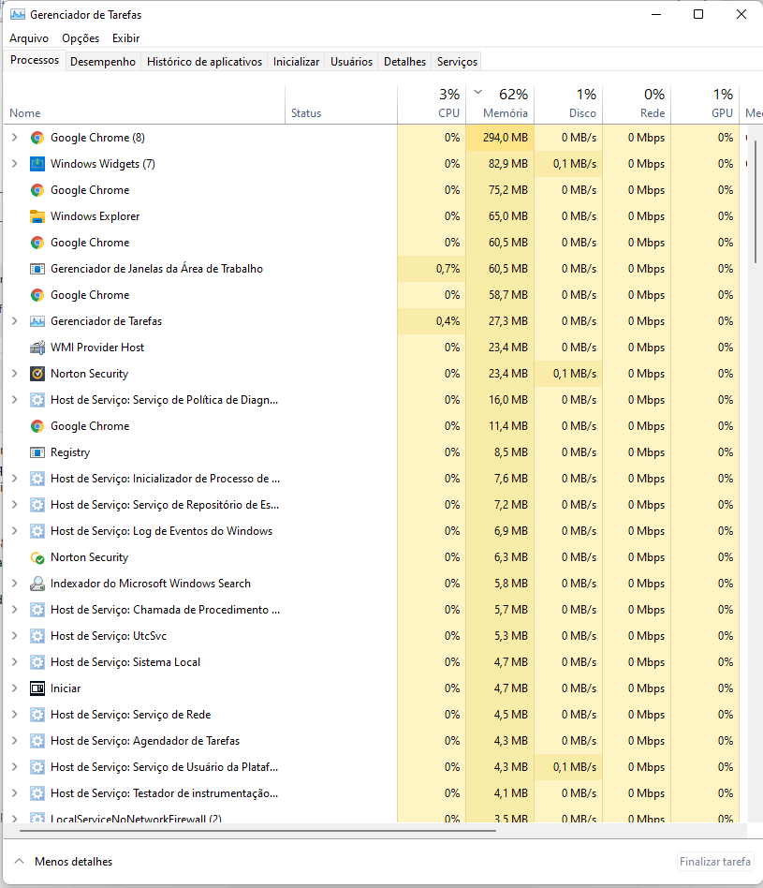Image resolution: width=763 pixels, height=888 pixels.
Task: Click Gerenciador de Janelas da Área de Trabalho icon
Action: coord(37,269)
